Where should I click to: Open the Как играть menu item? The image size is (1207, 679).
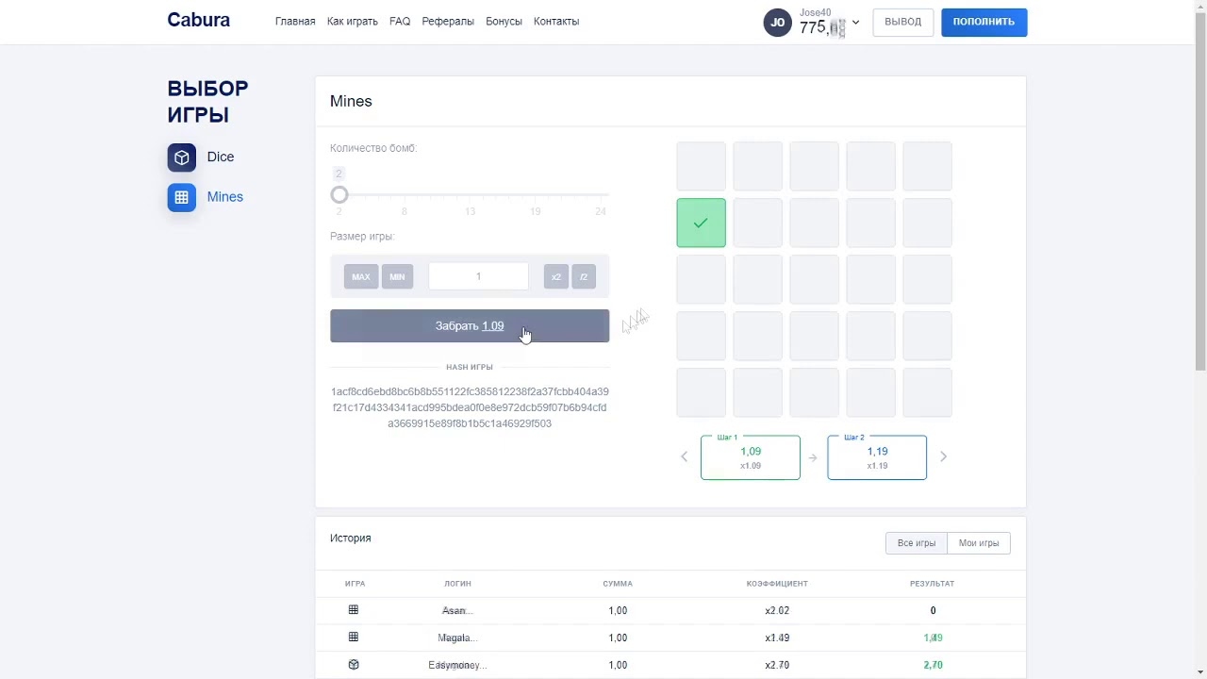[x=353, y=22]
